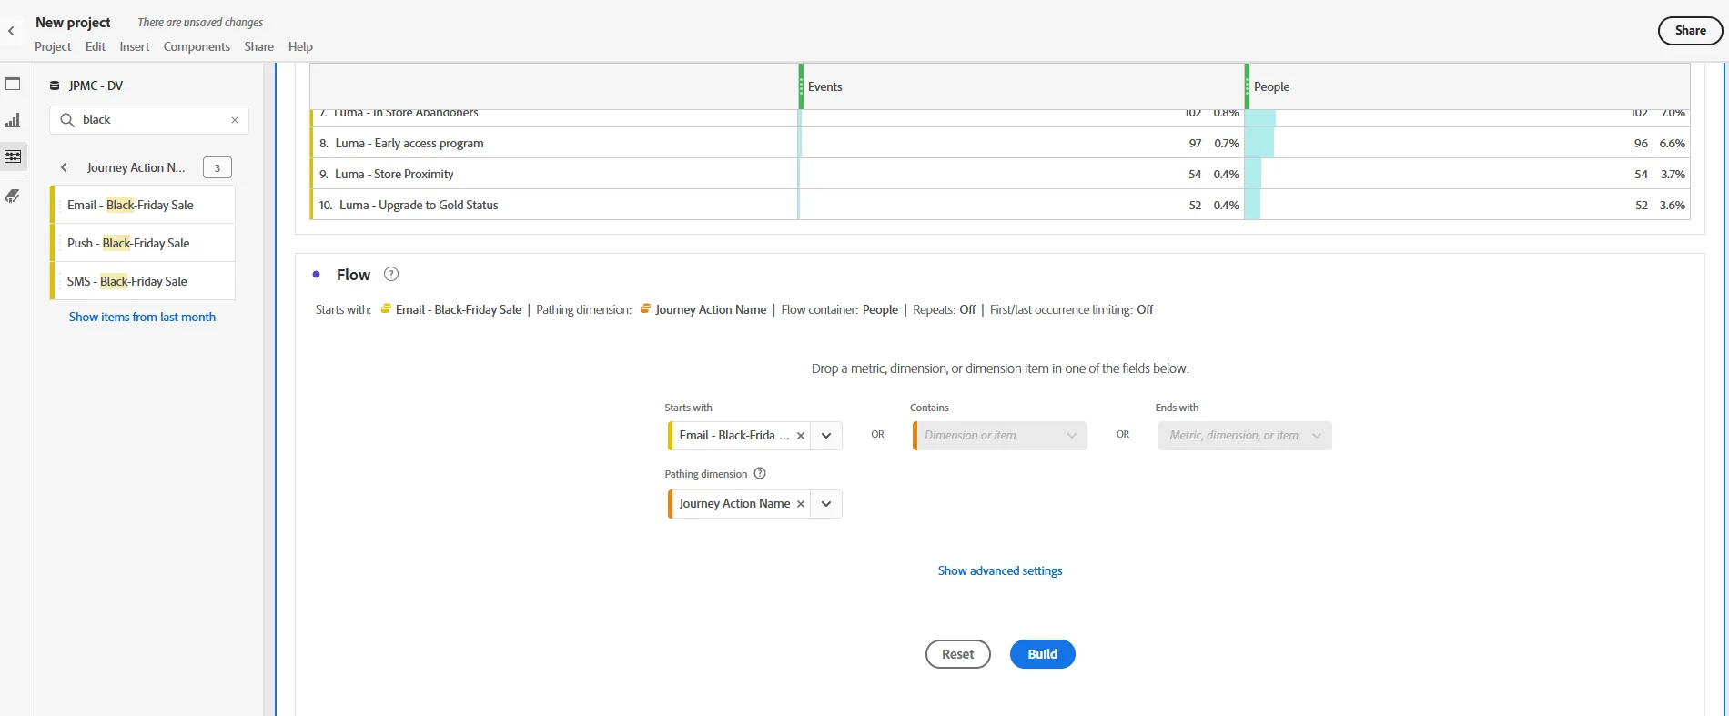Open the Pathing dimension dropdown arrow
The height and width of the screenshot is (716, 1729).
(826, 504)
